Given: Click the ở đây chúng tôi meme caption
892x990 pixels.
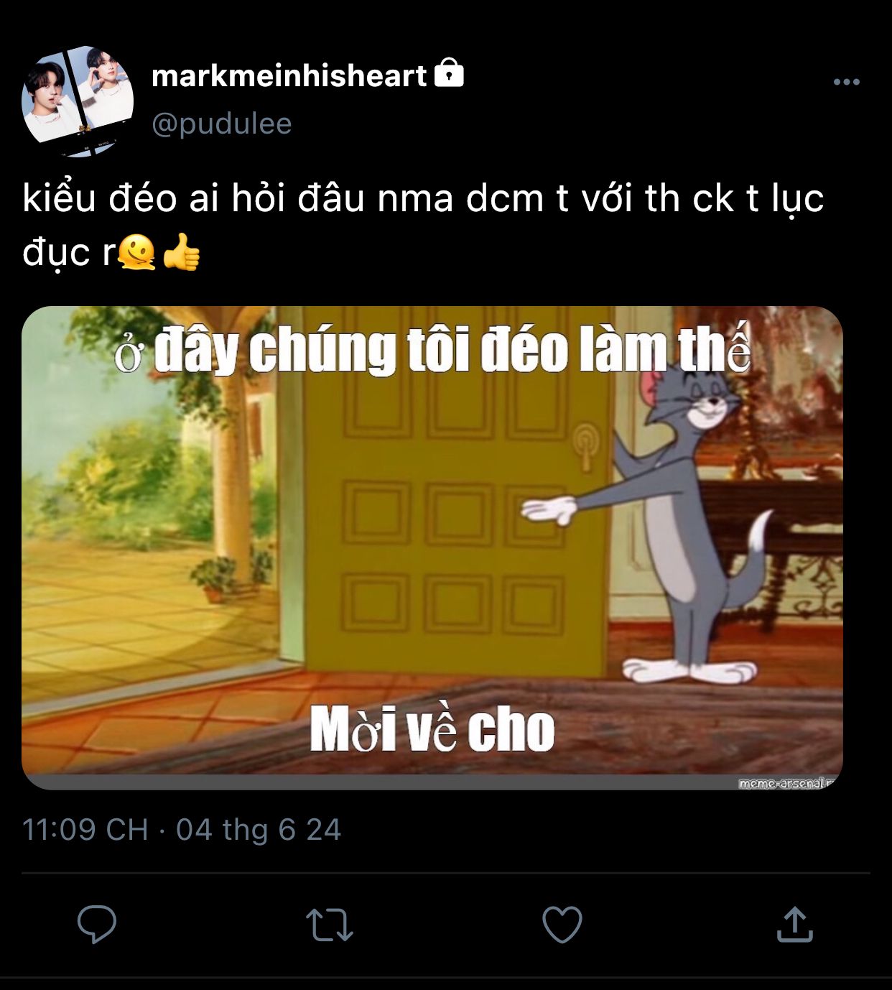Looking at the screenshot, I should click(x=432, y=350).
